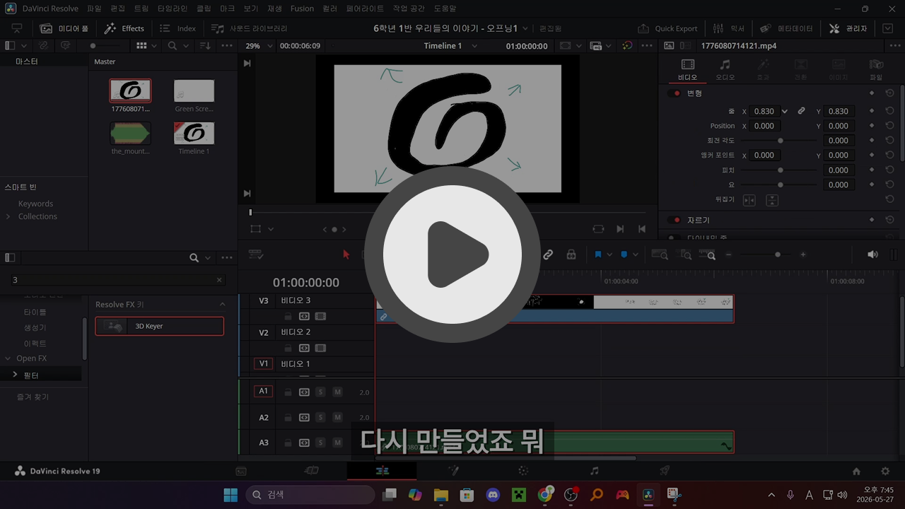Click the Quick Export button
905x509 pixels.
[667, 28]
